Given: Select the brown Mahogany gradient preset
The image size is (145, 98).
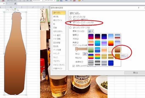Looking at the screenshot, I should [117, 50].
